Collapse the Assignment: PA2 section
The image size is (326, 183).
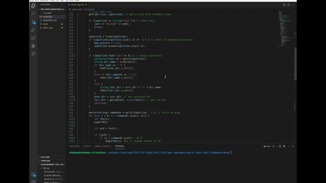point(52,164)
